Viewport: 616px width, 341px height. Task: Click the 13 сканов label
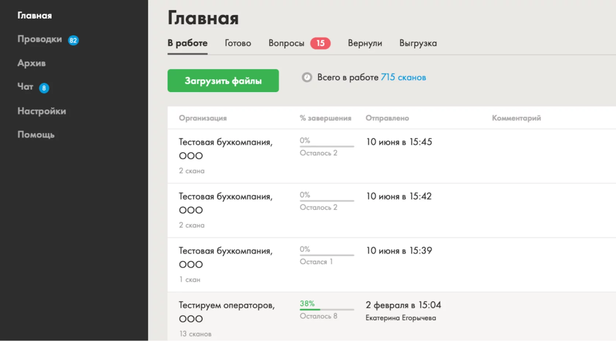click(x=195, y=334)
